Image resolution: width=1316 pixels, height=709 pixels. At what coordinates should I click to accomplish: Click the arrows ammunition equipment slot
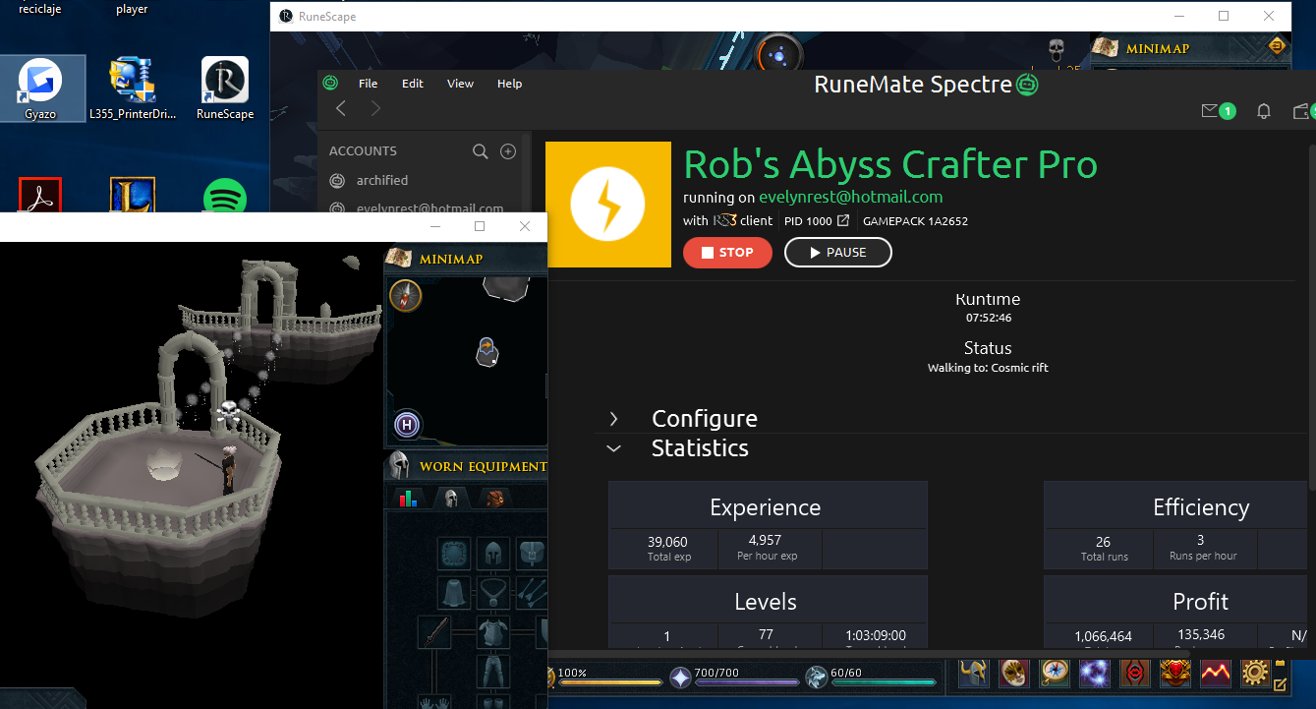(x=532, y=593)
